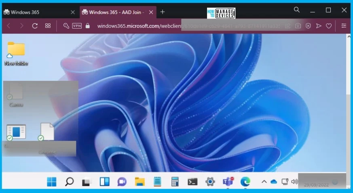Bookmark the page with the heart icon
353x193 pixels.
329,26
